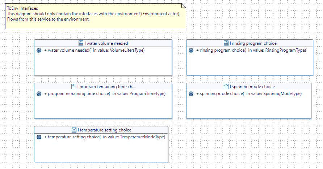Select operation with RinsingProgramType parameter
The height and width of the screenshot is (169, 323).
(251, 50)
